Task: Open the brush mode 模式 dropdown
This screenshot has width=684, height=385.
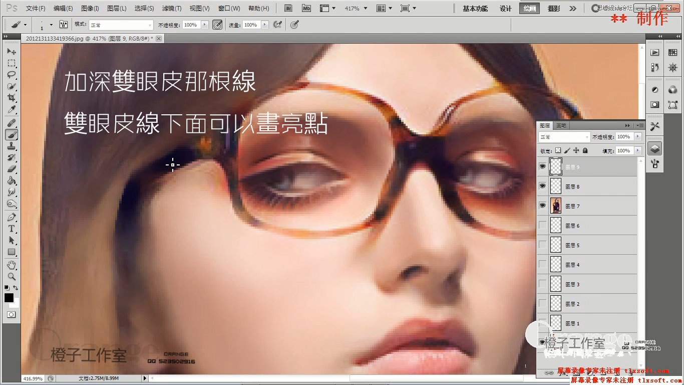Action: coord(121,25)
